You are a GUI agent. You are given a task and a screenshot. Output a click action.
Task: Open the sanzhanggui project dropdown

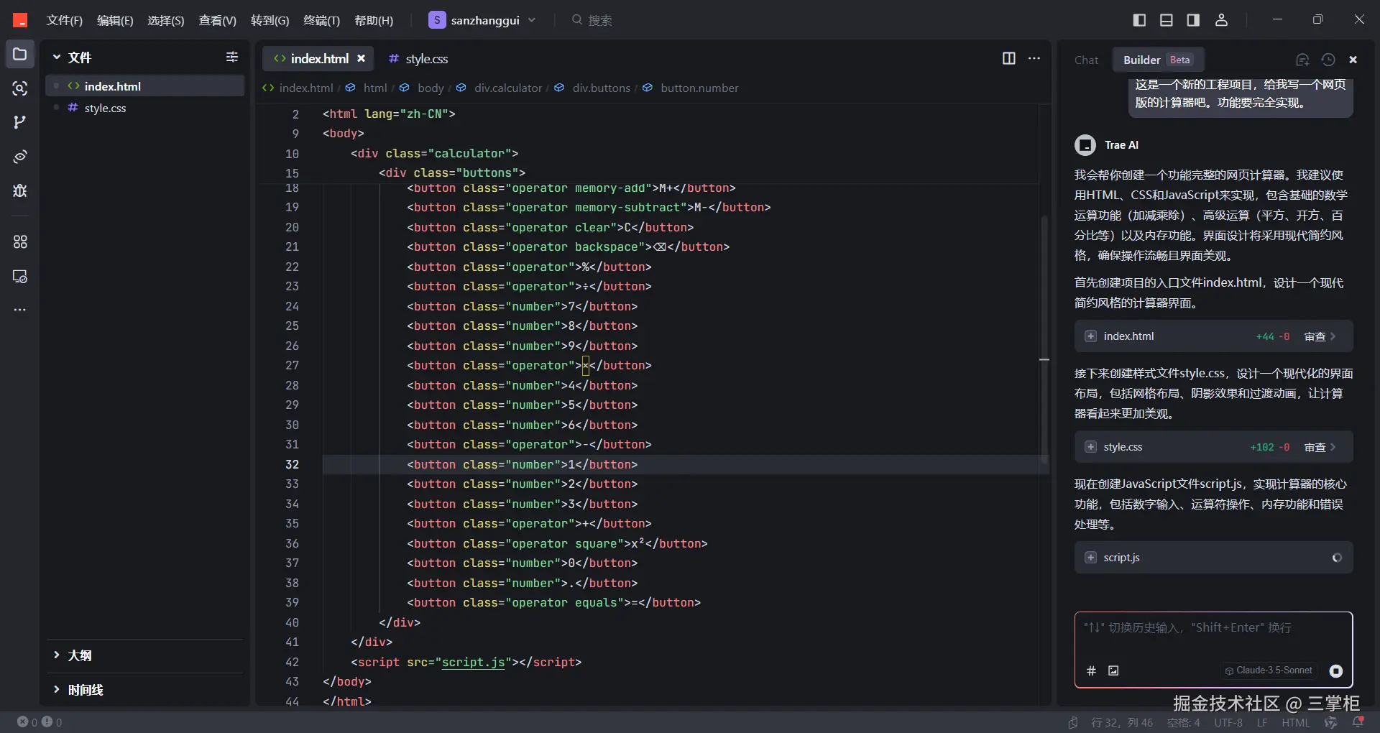pyautogui.click(x=482, y=20)
